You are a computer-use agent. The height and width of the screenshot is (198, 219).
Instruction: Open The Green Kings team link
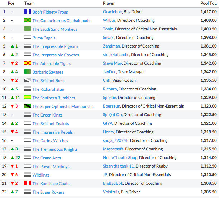[x=47, y=115]
